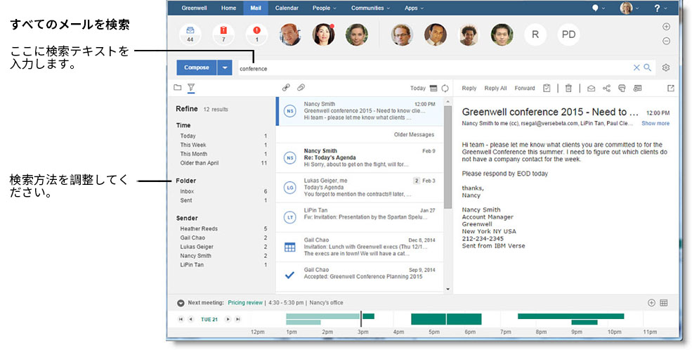Expand the Apps menu
This screenshot has height=350, width=692.
click(414, 8)
